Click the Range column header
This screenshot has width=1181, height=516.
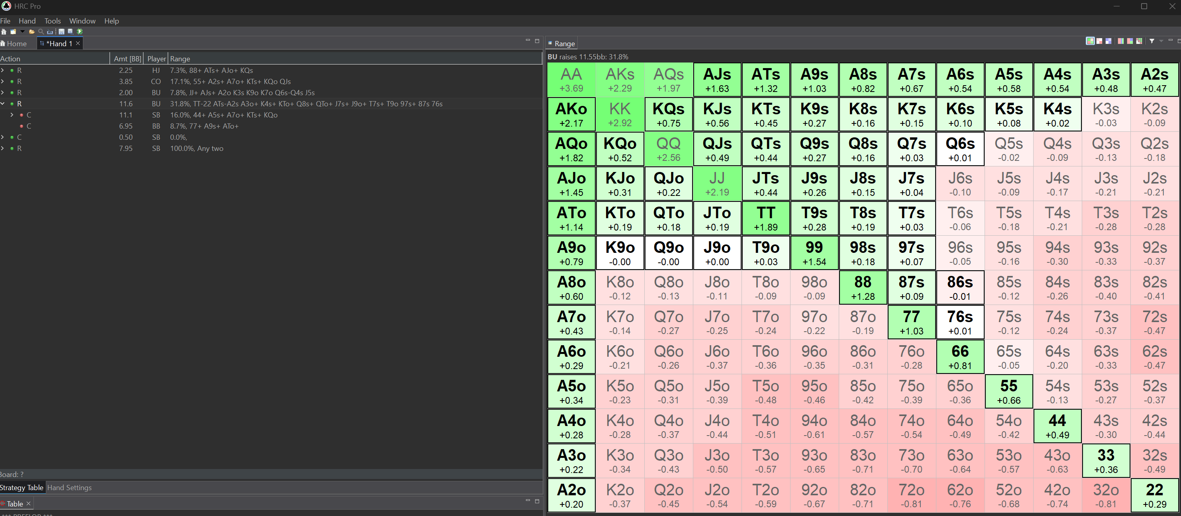355,59
